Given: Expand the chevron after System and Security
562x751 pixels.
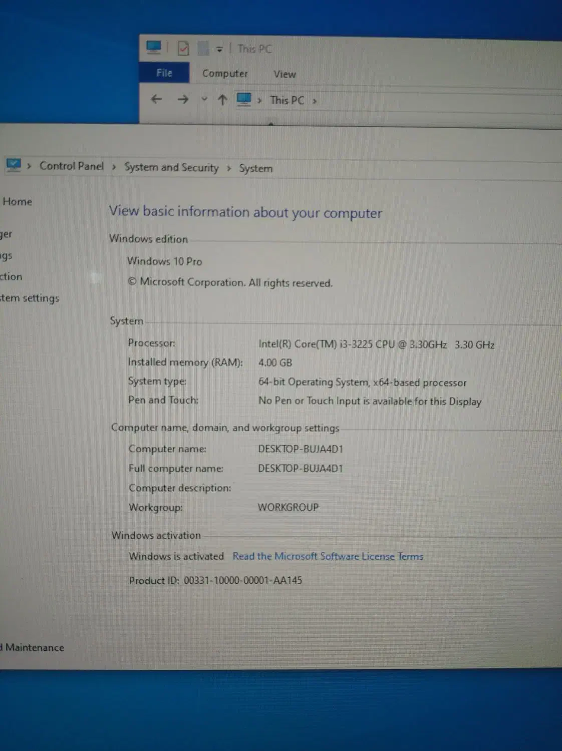Looking at the screenshot, I should pos(229,168).
